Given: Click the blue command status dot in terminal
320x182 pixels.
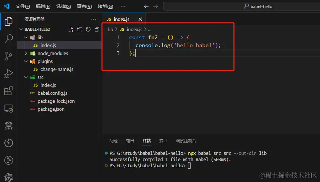Looking at the screenshot, I should tap(106, 153).
